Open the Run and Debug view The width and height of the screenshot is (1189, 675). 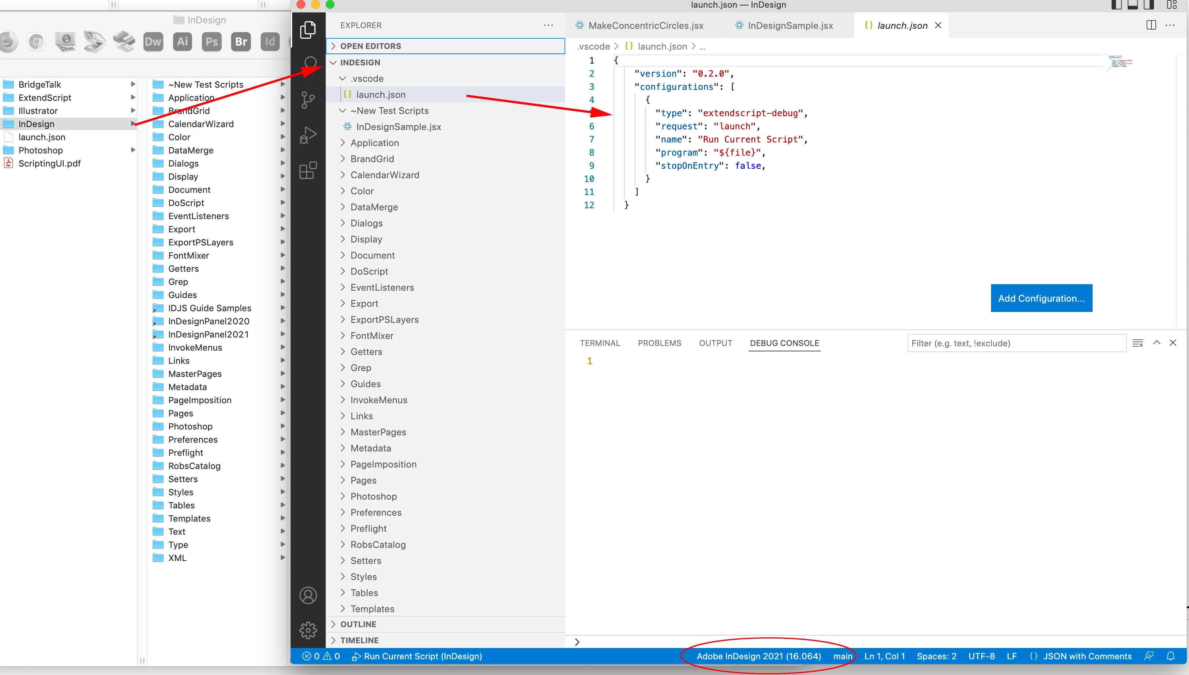click(x=308, y=136)
